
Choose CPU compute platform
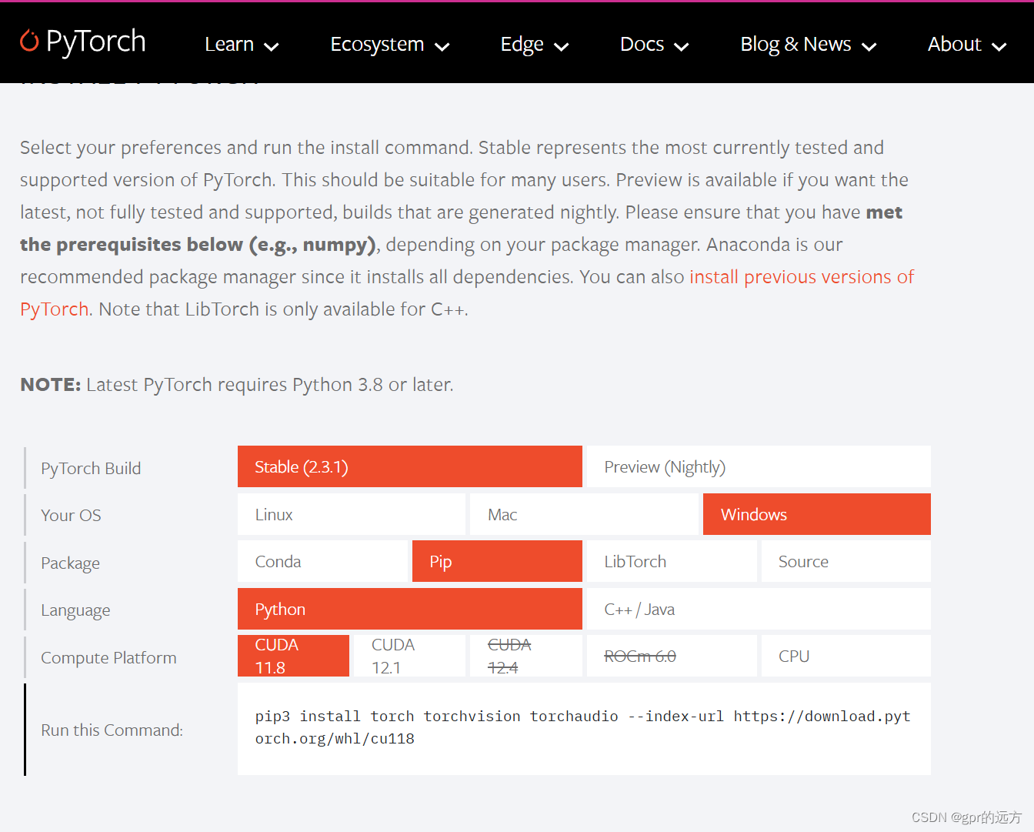[846, 656]
